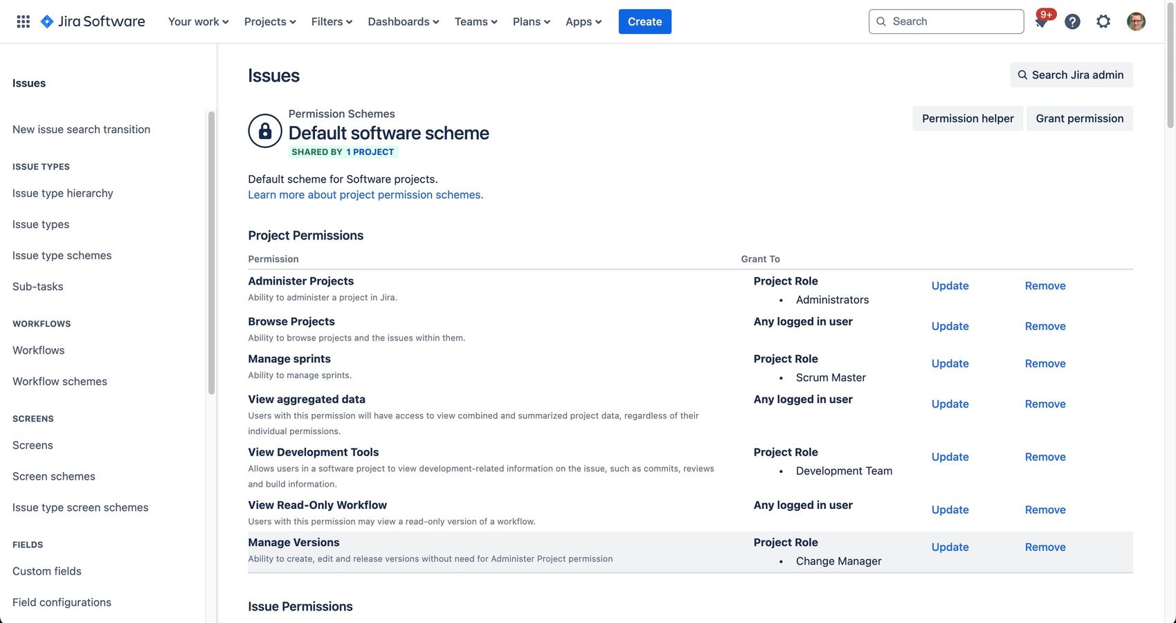Expand the Filters menu

[x=332, y=21]
